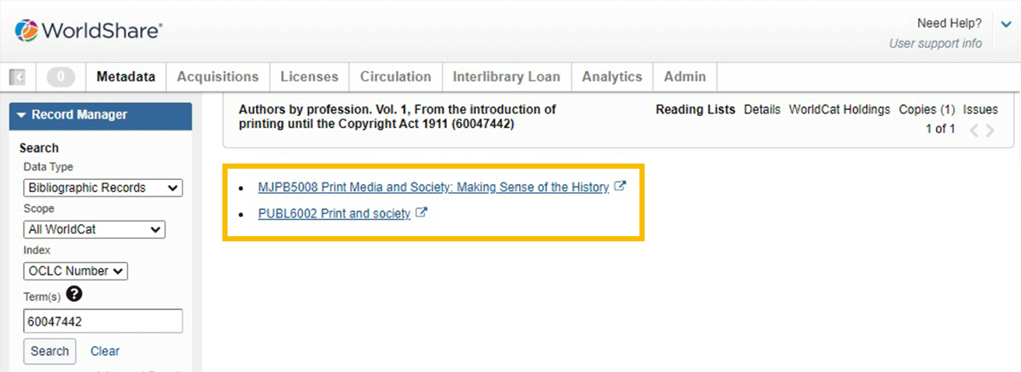
Task: Click the notification counter badge showing 0
Action: point(61,77)
